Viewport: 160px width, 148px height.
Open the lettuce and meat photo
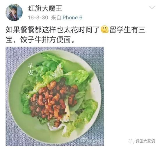click(x=55, y=96)
